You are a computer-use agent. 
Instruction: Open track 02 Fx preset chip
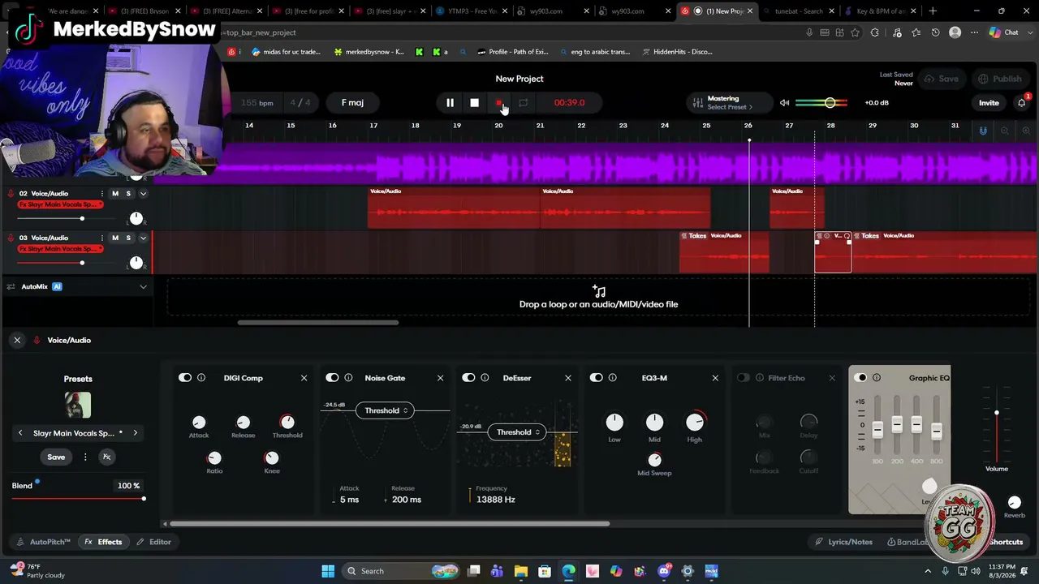click(60, 204)
